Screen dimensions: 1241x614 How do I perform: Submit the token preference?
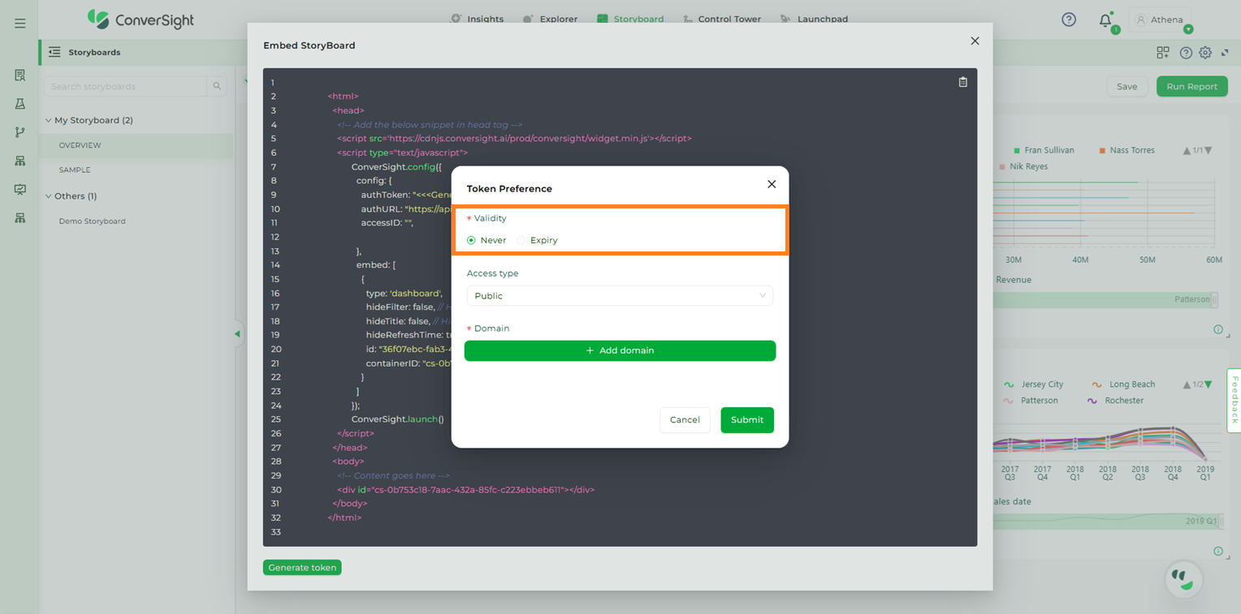[746, 420]
